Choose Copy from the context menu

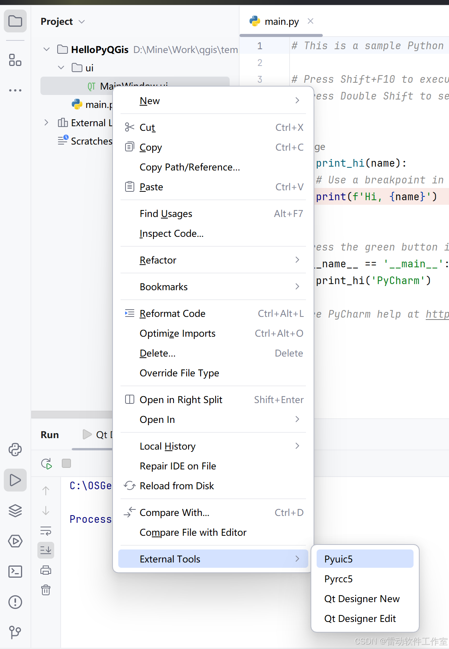pos(213,147)
